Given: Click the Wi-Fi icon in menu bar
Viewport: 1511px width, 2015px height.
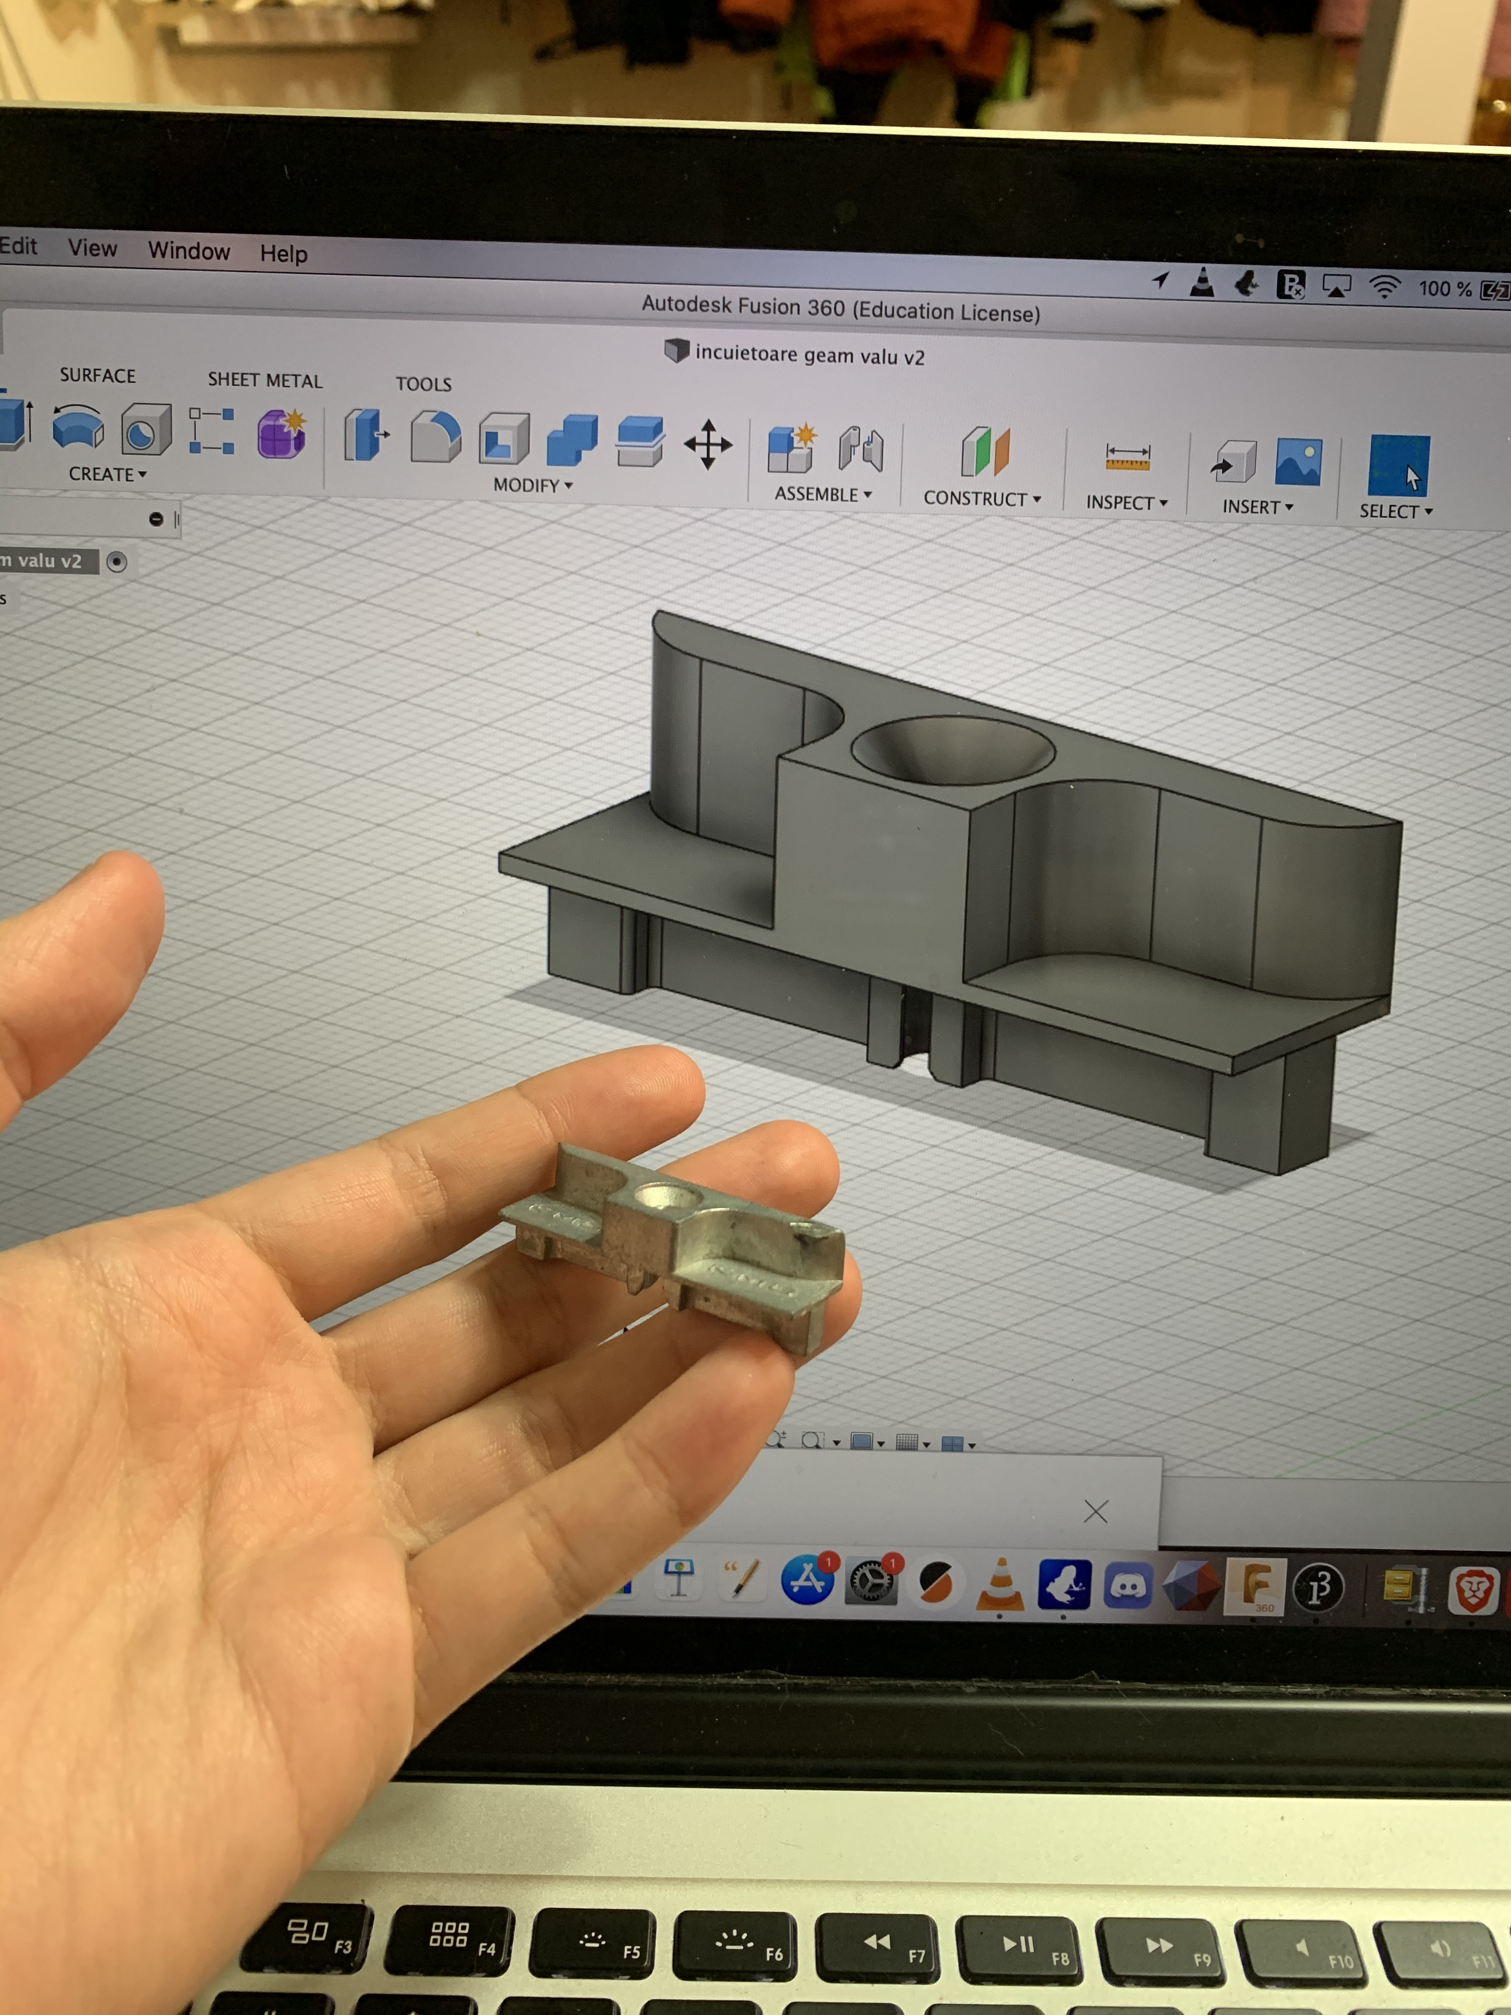Looking at the screenshot, I should coord(1385,287).
